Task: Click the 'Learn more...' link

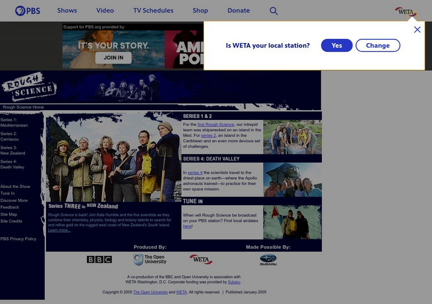Action: tap(59, 230)
